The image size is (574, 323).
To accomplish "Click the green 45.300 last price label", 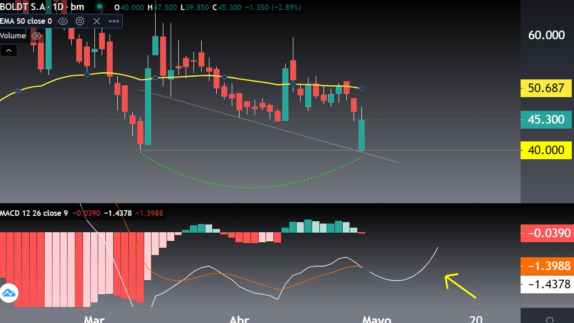I will coord(546,120).
